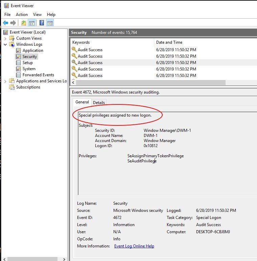257x261 pixels.
Task: Open the Help menu
Action: [x=51, y=15]
